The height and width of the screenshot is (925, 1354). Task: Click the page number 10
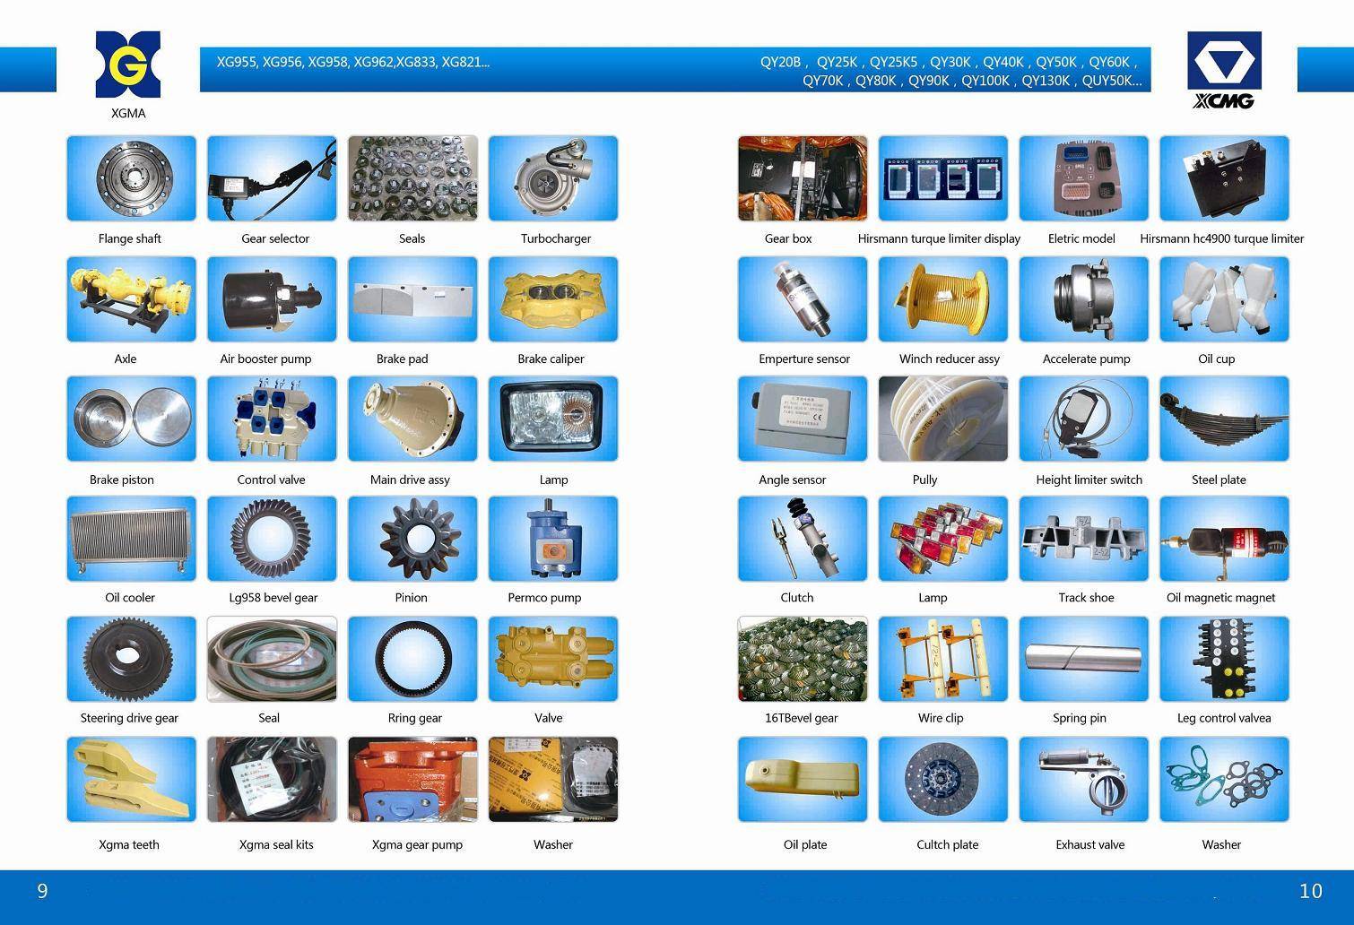point(1310,890)
